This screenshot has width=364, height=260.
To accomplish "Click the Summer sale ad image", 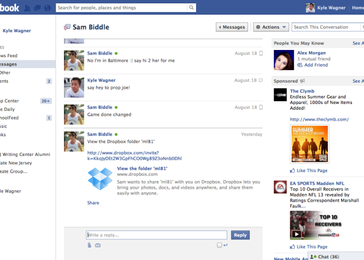I will pyautogui.click(x=309, y=144).
